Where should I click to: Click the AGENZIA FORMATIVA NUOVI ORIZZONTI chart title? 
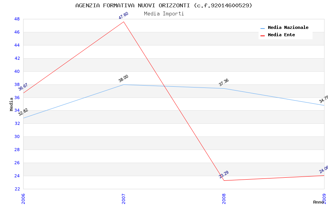164,5
